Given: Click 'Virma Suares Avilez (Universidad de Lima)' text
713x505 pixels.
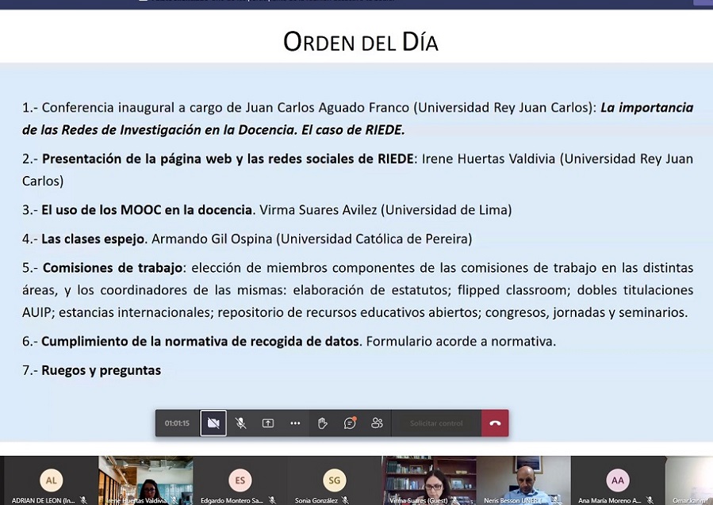Looking at the screenshot, I should pyautogui.click(x=385, y=209).
